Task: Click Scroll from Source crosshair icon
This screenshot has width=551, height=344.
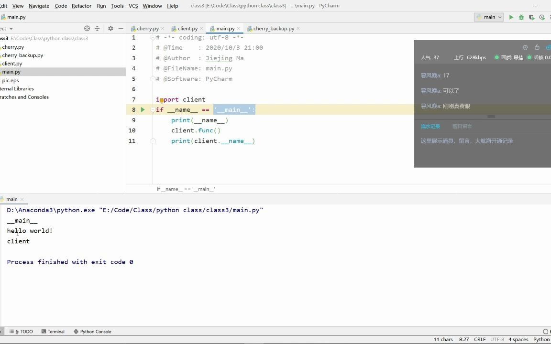Action: (87, 28)
